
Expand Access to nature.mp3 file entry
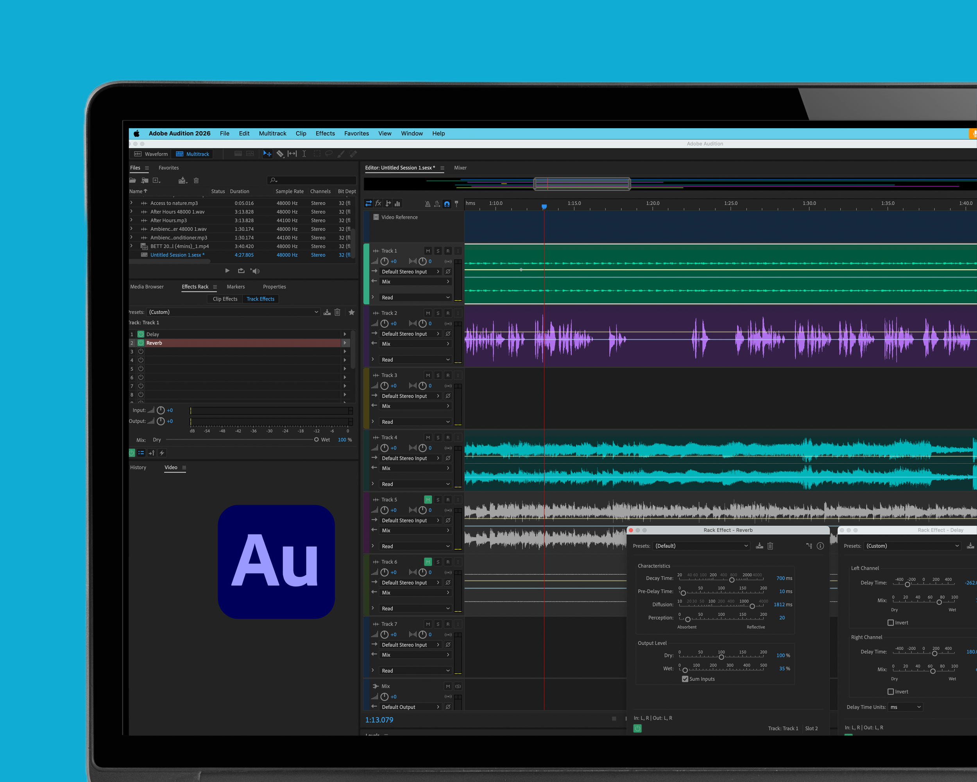point(131,203)
